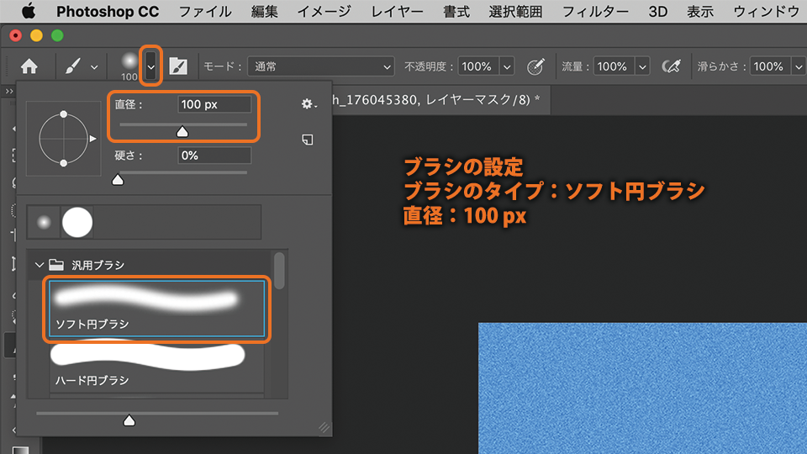This screenshot has height=454, width=807.
Task: Click the Brush tool preset icon
Action: (73, 66)
